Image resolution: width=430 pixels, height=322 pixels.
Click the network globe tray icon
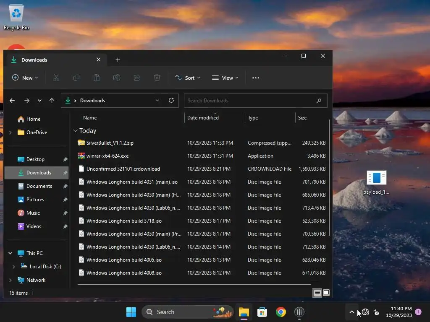coord(365,312)
